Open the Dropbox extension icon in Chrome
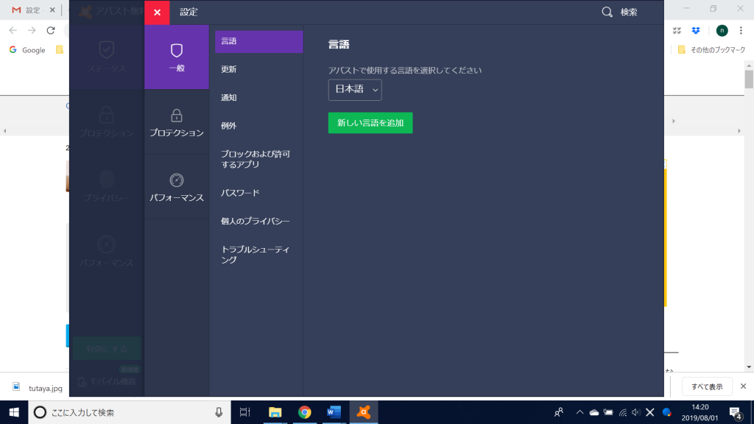The width and height of the screenshot is (754, 424). [696, 30]
